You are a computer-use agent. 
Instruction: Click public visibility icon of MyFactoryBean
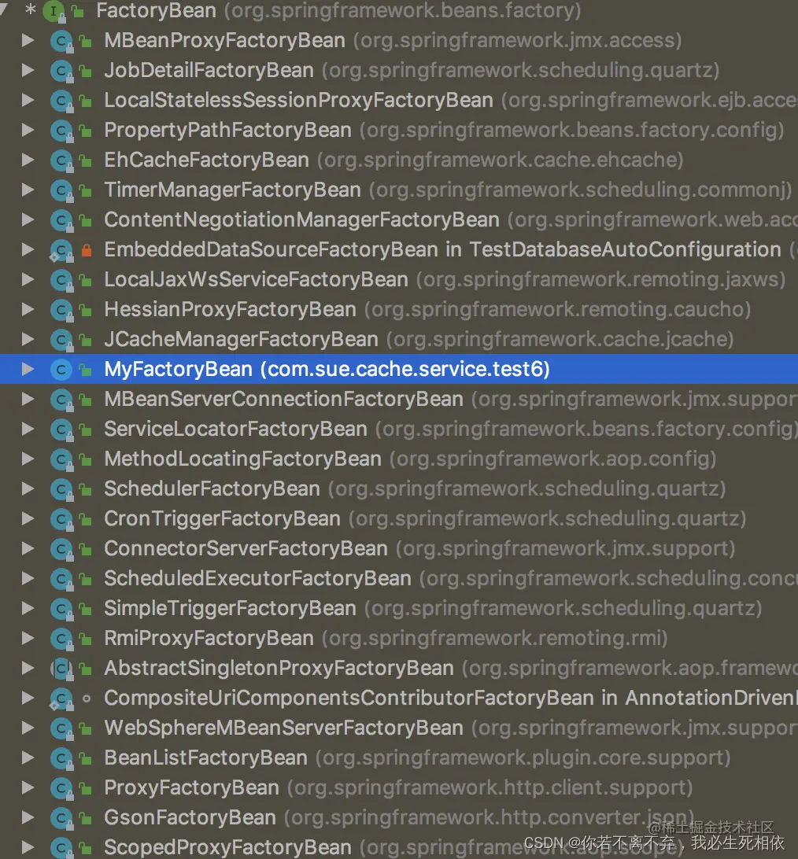coord(85,370)
